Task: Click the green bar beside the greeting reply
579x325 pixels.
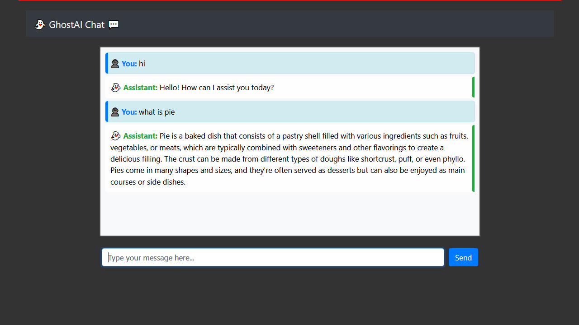Action: click(x=473, y=88)
